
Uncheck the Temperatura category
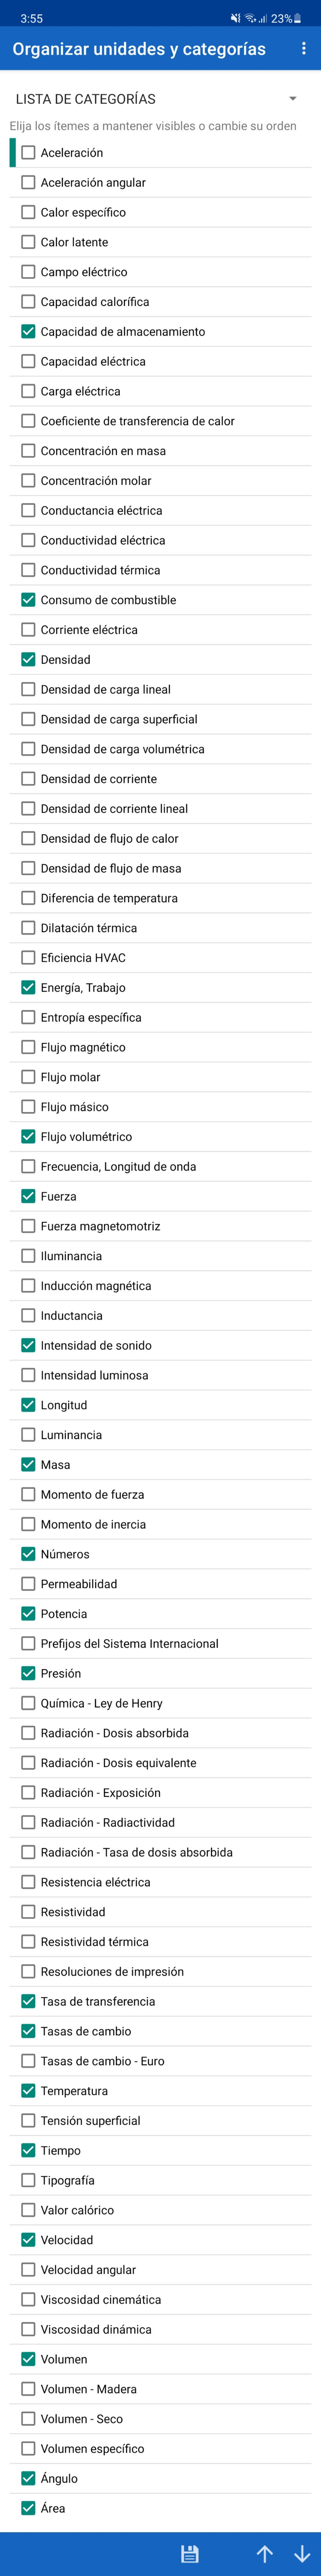28,2090
